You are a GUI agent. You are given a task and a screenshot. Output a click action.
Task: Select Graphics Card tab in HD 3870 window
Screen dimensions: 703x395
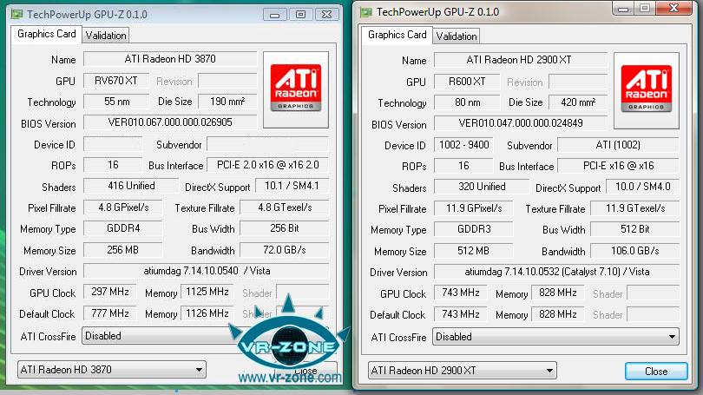47,34
